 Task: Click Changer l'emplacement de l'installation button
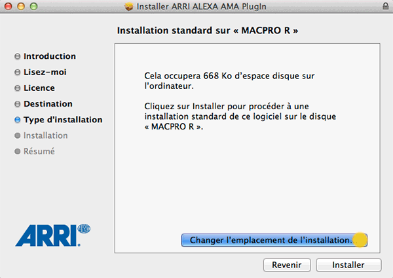[x=274, y=240]
